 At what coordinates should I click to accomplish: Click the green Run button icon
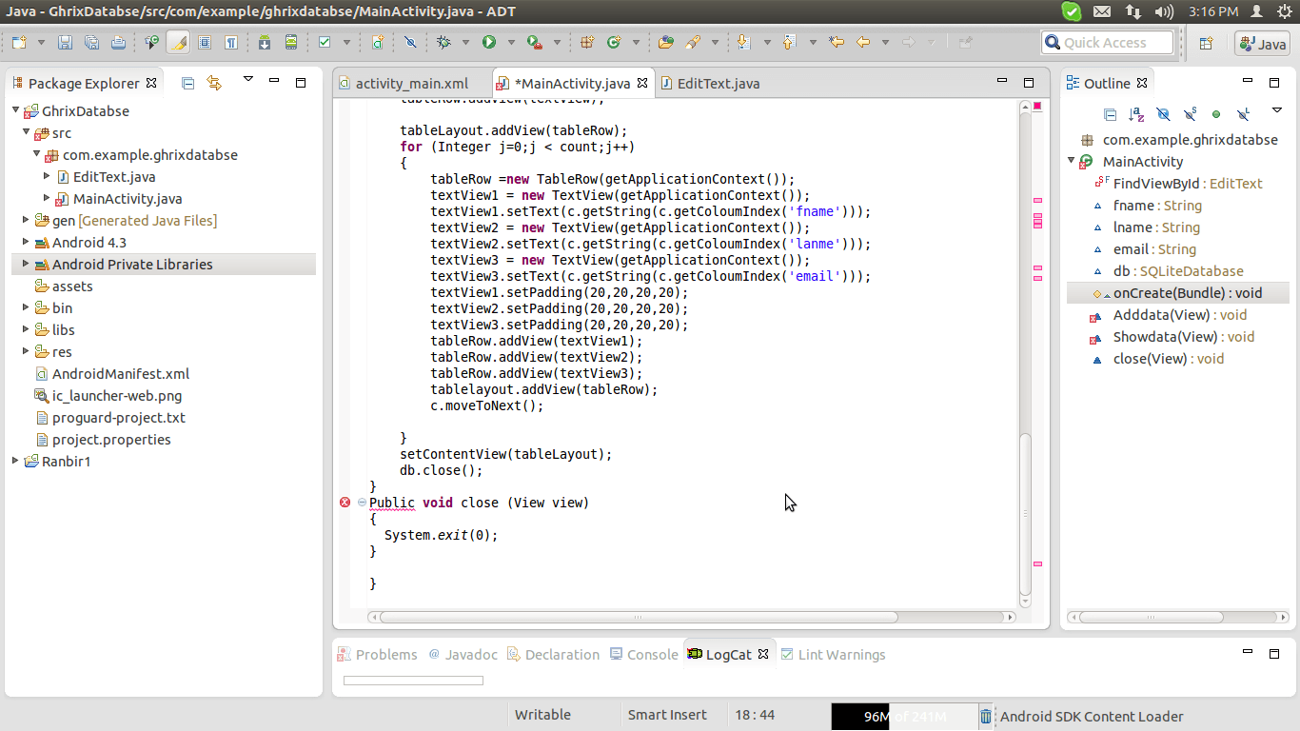pyautogui.click(x=488, y=43)
